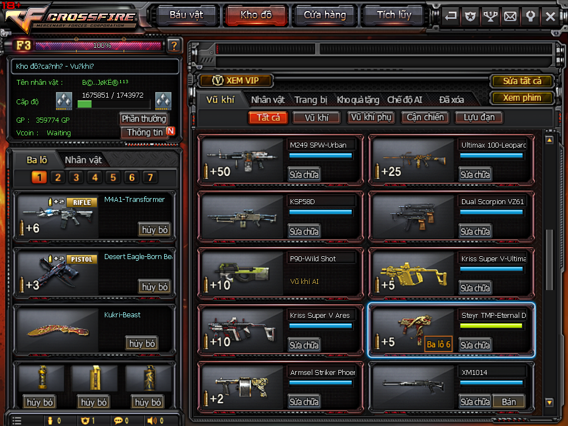Image resolution: width=568 pixels, height=426 pixels.
Task: Open the Báu vật tab
Action: [186, 15]
